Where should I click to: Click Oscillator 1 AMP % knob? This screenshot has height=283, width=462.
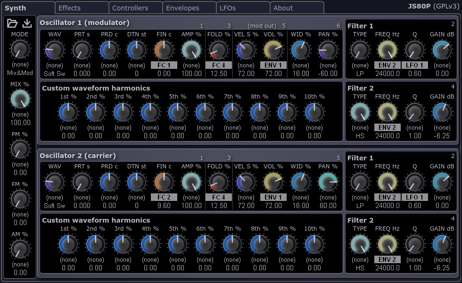[191, 50]
